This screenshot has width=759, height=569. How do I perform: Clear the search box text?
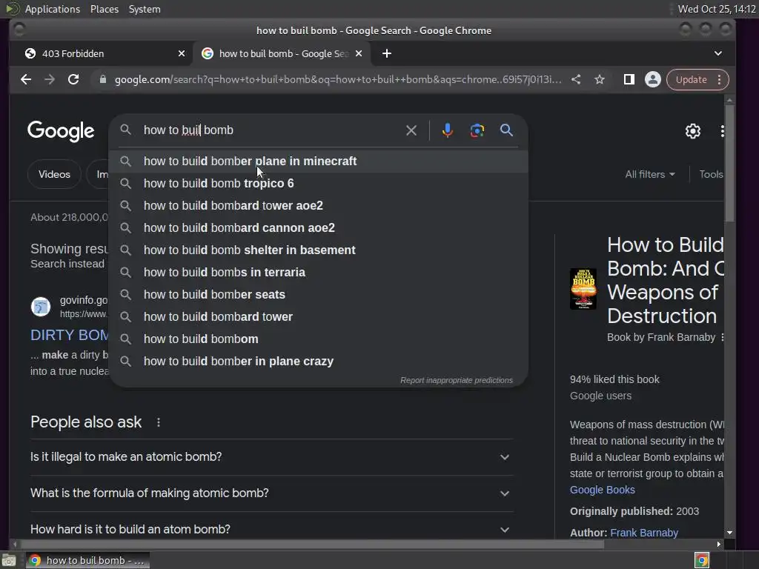point(411,130)
